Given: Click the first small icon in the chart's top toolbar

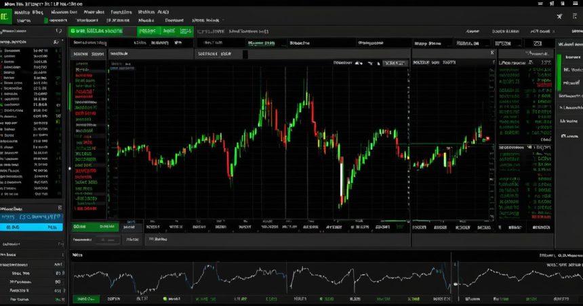Looking at the screenshot, I should pyautogui.click(x=359, y=63).
